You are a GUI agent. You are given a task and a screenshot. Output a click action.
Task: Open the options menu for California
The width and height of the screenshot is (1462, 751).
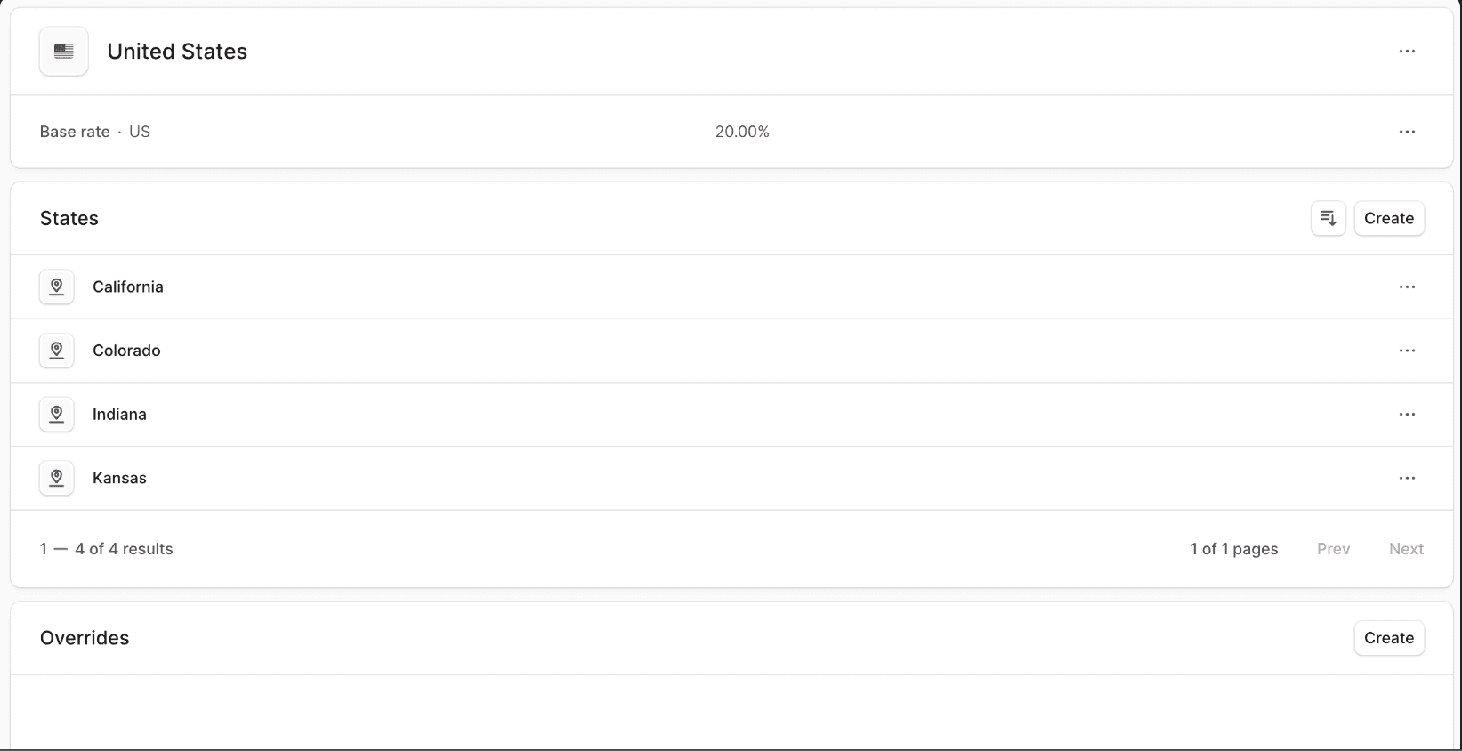click(1407, 287)
